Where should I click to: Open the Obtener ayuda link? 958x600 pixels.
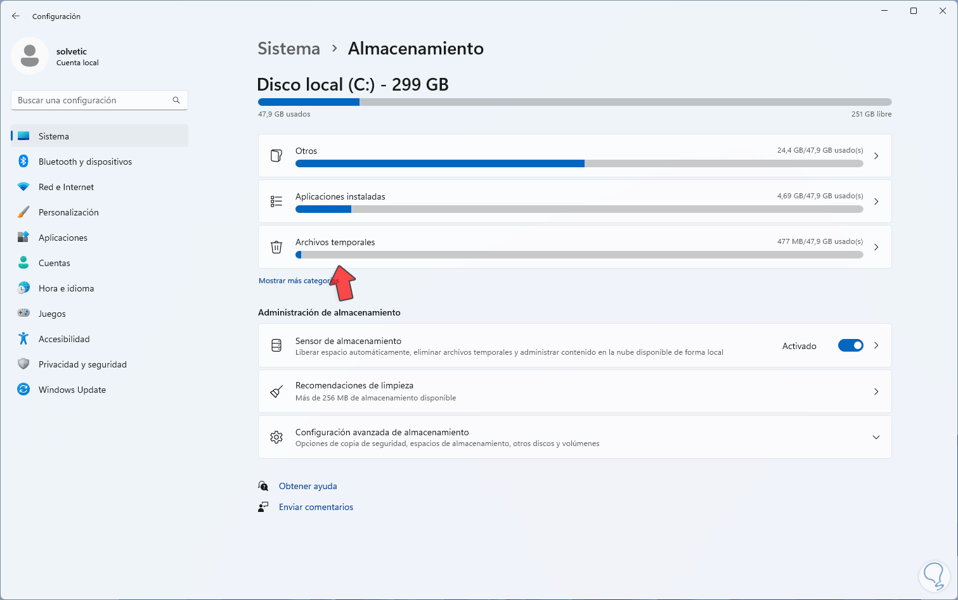click(x=308, y=486)
